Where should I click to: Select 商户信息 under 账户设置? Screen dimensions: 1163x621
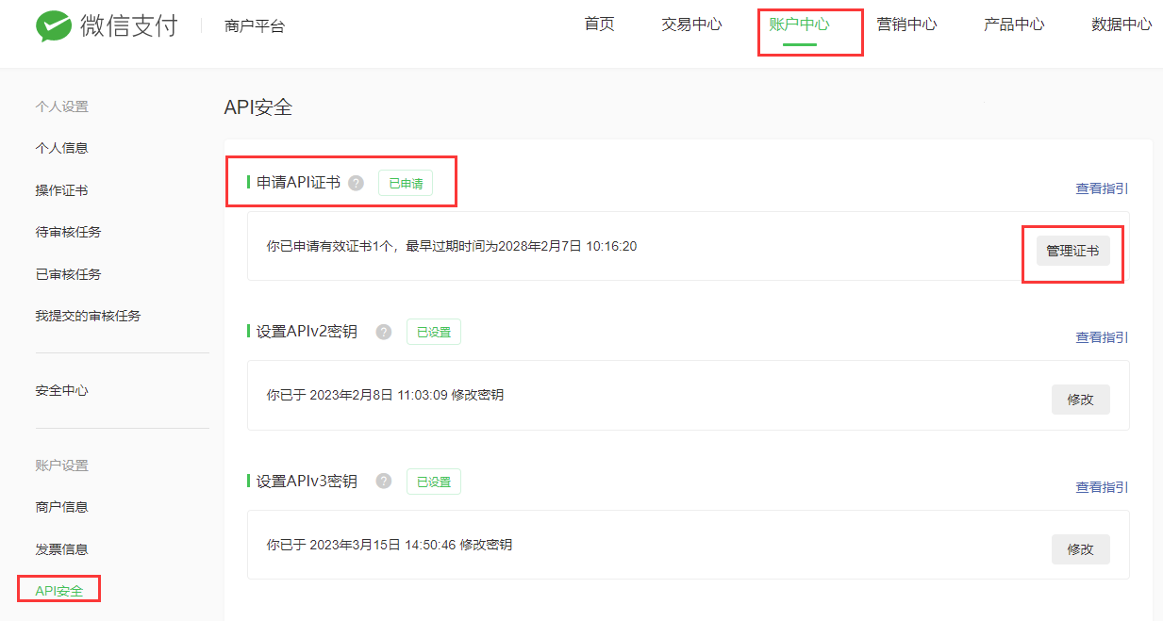61,507
